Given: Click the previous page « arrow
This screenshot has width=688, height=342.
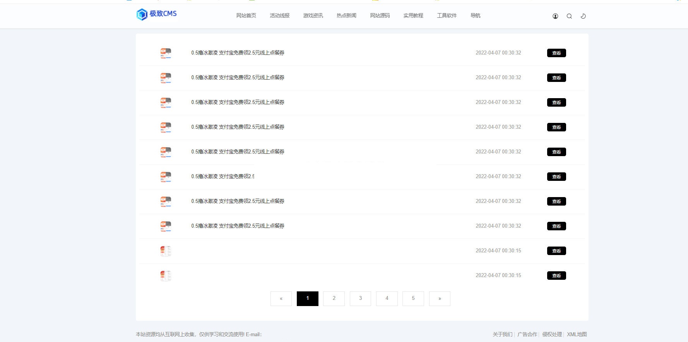Looking at the screenshot, I should 281,298.
